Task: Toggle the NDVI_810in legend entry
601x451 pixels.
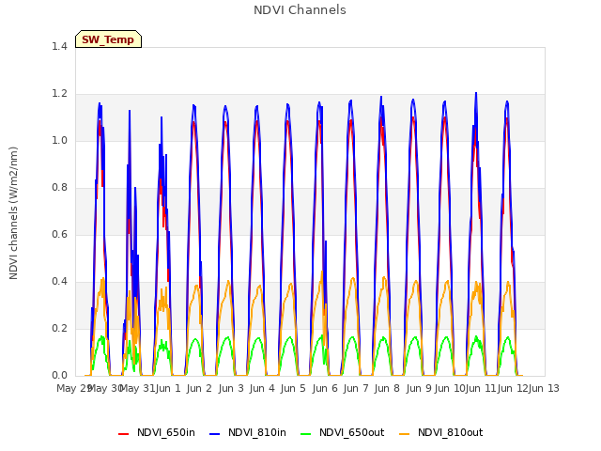Action: 248,433
